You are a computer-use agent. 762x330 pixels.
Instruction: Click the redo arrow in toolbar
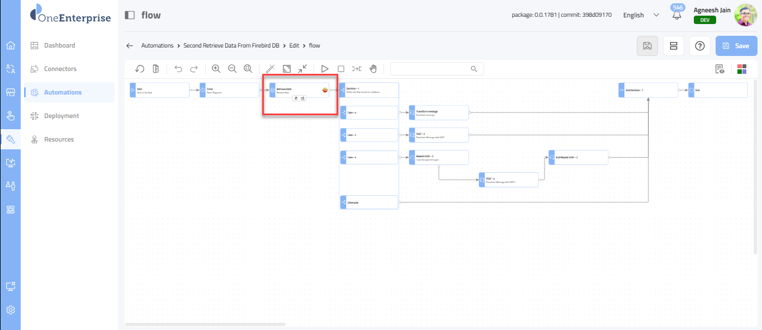(194, 69)
